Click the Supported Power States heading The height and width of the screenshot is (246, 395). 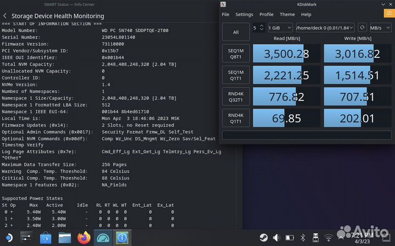(32, 198)
